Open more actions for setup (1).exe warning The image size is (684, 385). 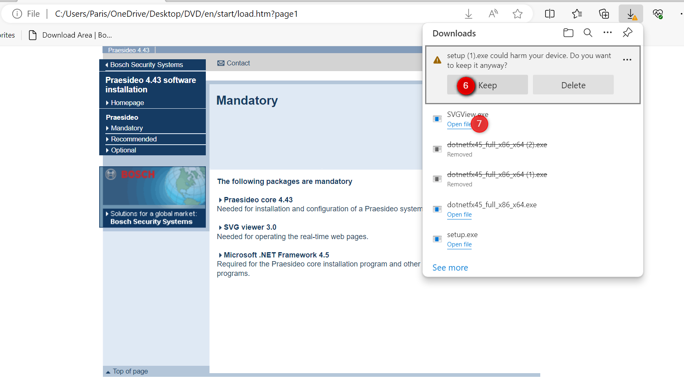coord(627,60)
